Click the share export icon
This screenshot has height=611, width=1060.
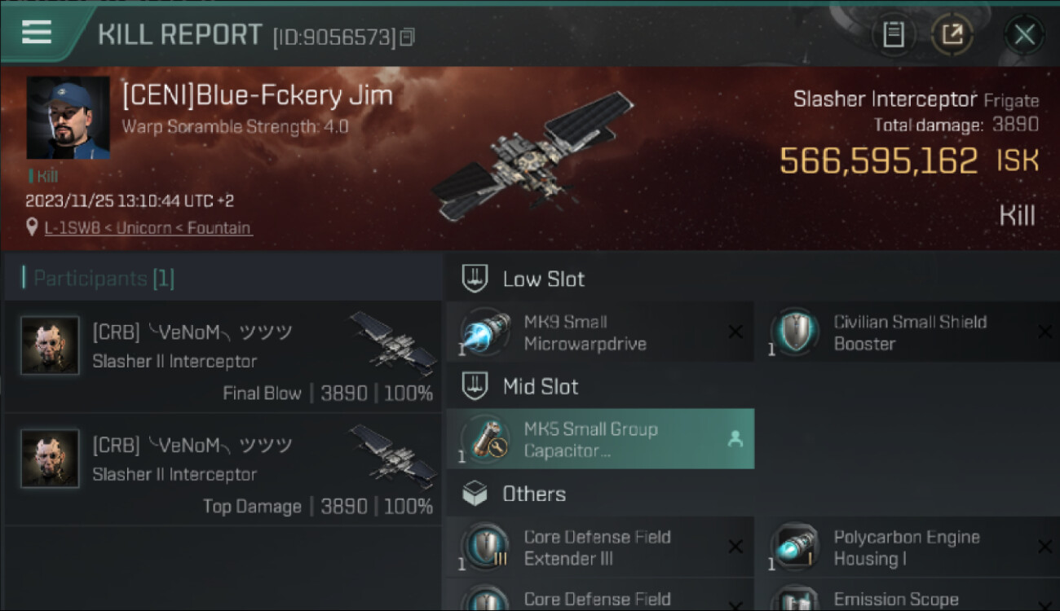952,34
